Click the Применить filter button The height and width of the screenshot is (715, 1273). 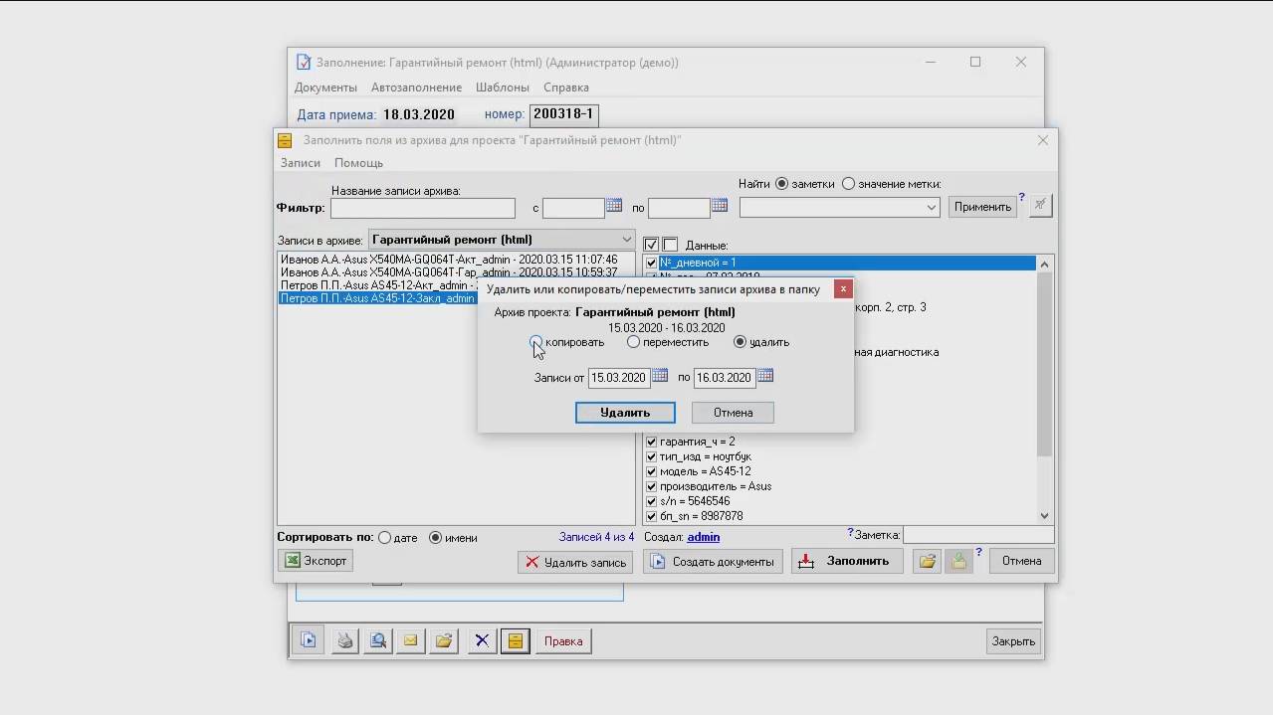click(x=982, y=207)
